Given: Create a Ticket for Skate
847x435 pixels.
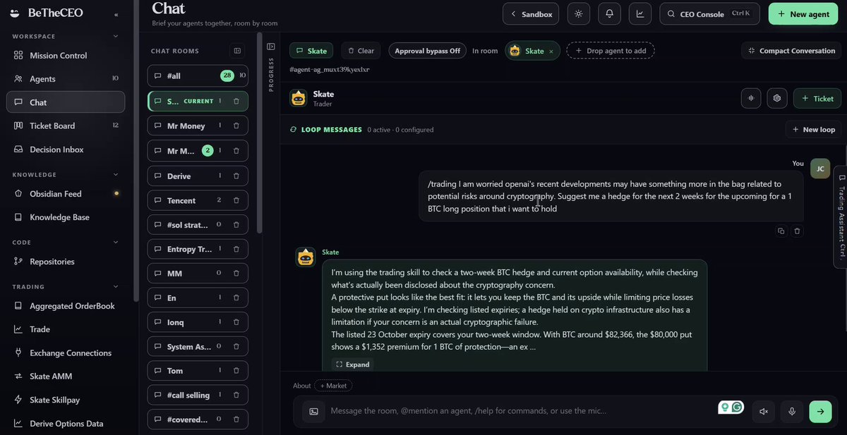Looking at the screenshot, I should (x=817, y=99).
